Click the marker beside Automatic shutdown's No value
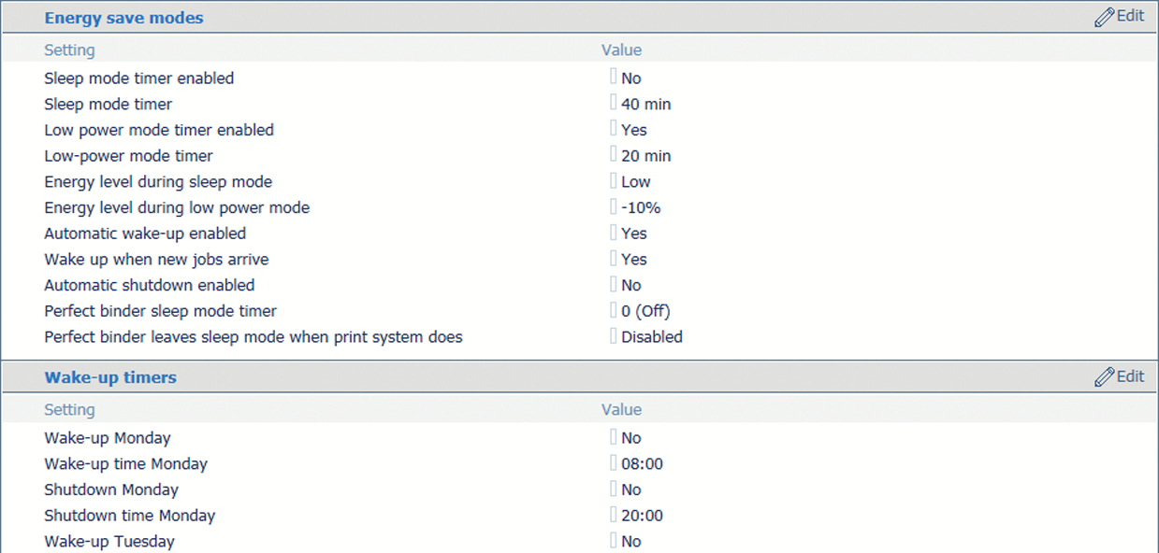 tap(614, 284)
